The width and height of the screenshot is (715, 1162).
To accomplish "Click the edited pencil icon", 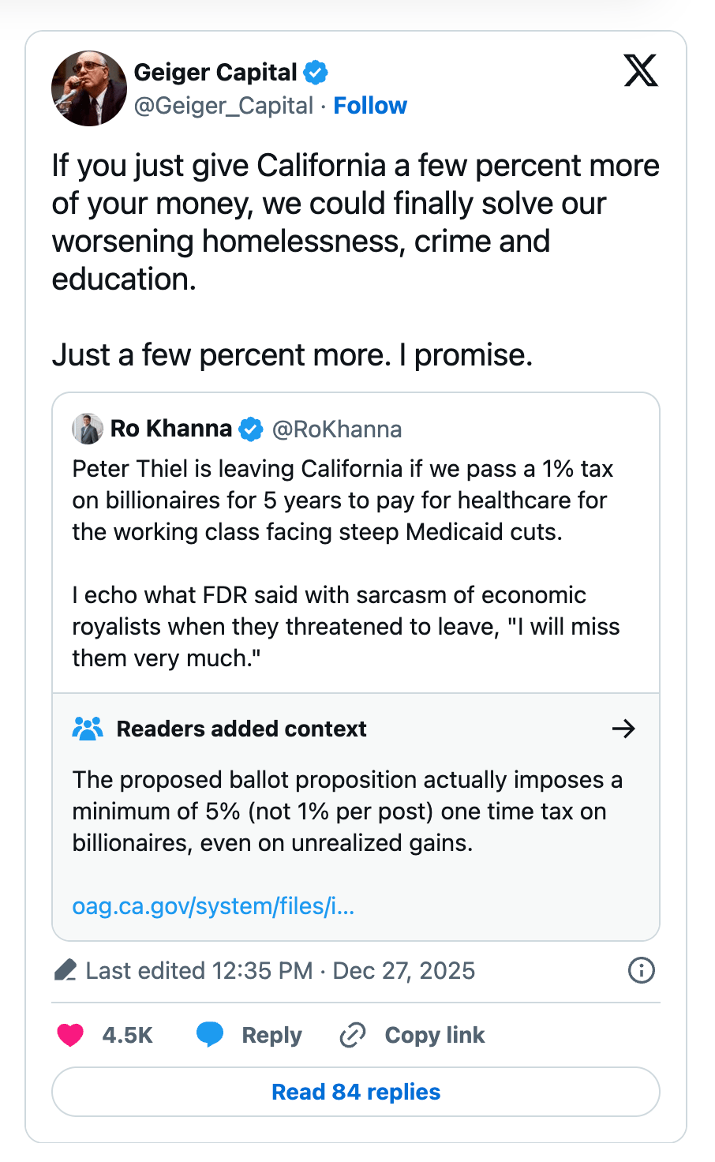I will click(x=66, y=970).
